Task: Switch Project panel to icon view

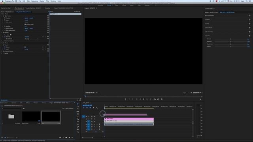Action: click(x=5, y=138)
